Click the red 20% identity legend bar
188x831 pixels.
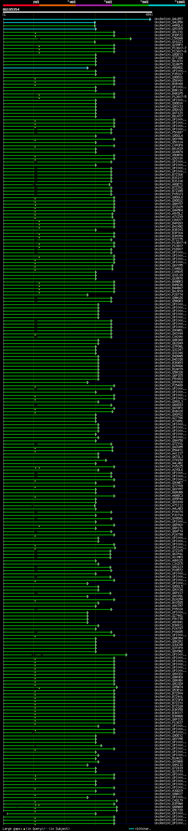pos(21,5)
